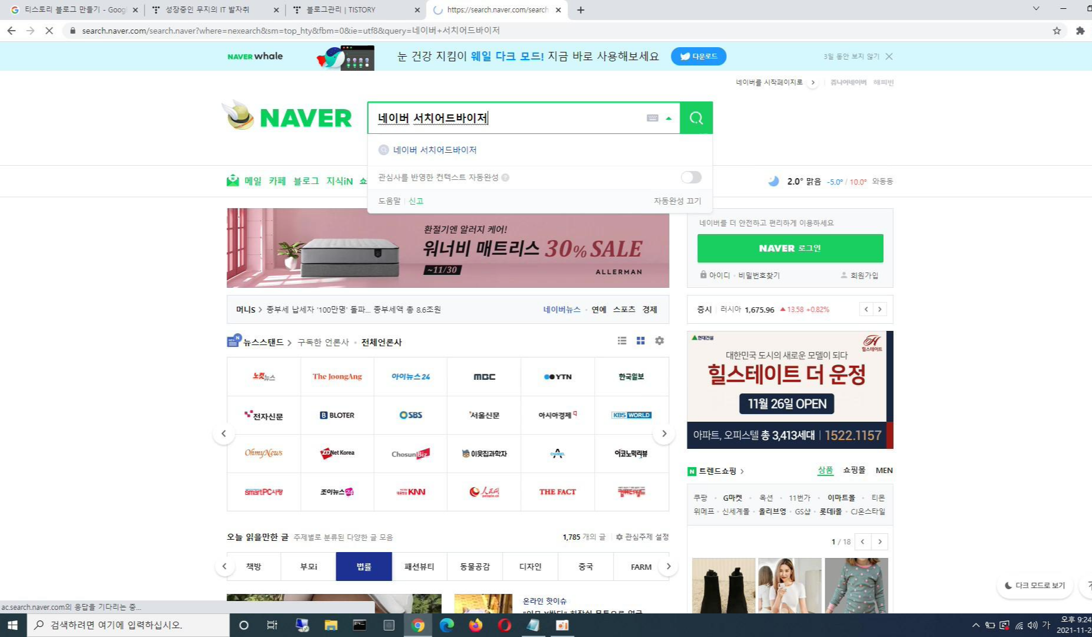Viewport: 1092px width, 637px height.
Task: Open newsstand settings gear icon
Action: (660, 341)
